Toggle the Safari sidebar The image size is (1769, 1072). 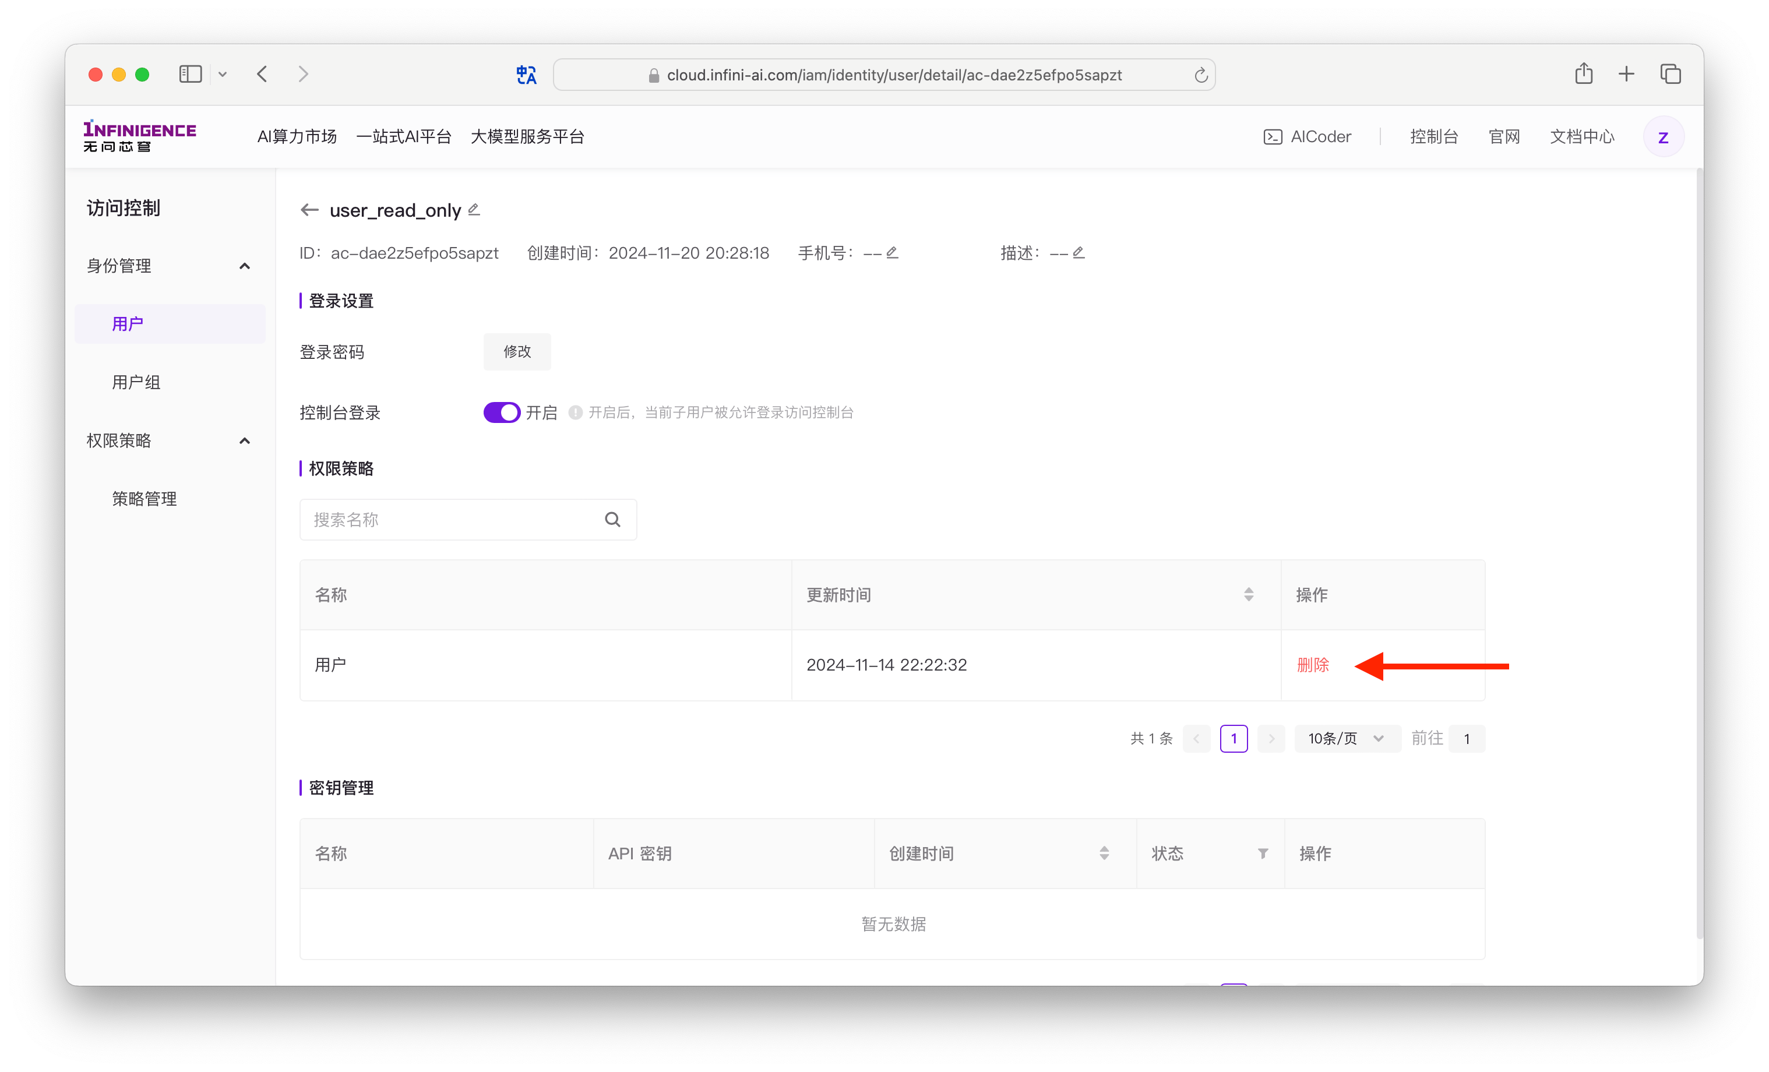(x=191, y=73)
